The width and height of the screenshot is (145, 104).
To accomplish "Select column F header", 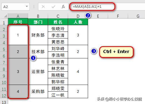I will point(118,16).
